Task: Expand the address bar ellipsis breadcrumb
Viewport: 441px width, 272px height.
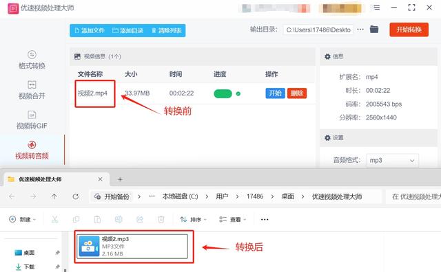Action: coord(152,196)
